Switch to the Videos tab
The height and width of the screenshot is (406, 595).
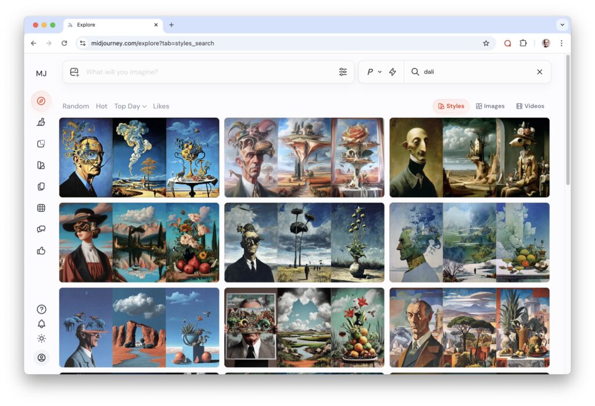[x=530, y=106]
